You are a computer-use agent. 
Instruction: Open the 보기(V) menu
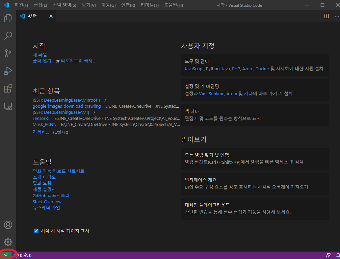pyautogui.click(x=89, y=5)
